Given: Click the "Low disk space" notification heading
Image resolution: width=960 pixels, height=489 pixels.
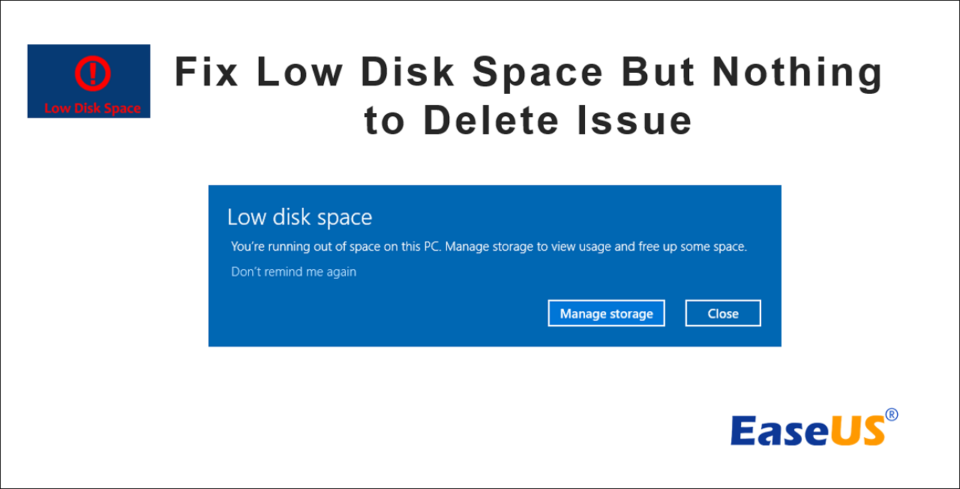Looking at the screenshot, I should (299, 217).
